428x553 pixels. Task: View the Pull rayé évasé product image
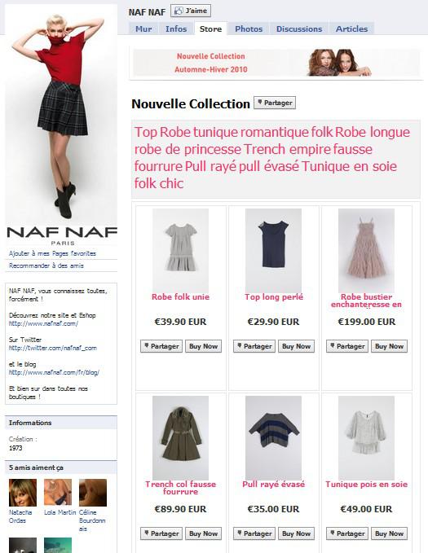point(273,437)
